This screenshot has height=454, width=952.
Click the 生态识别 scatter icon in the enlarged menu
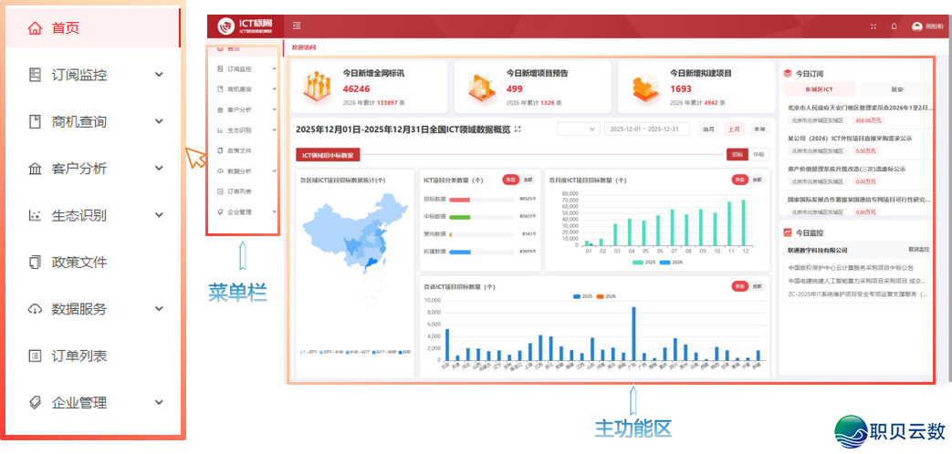[x=36, y=215]
